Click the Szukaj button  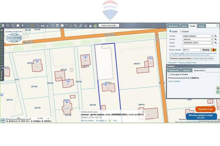[x=206, y=50]
